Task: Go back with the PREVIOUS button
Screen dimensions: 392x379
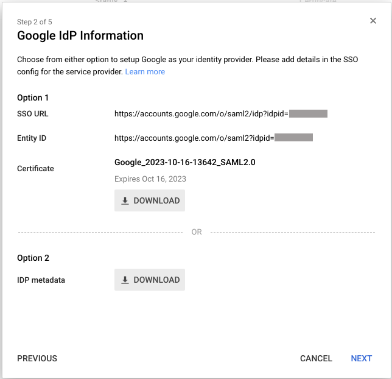Action: point(37,358)
